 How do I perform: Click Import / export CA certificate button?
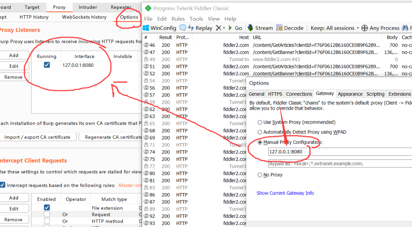[37, 137]
